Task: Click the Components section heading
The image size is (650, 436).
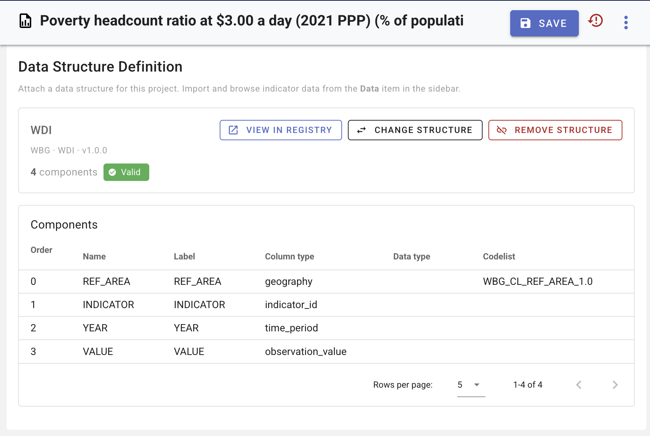Action: 64,225
